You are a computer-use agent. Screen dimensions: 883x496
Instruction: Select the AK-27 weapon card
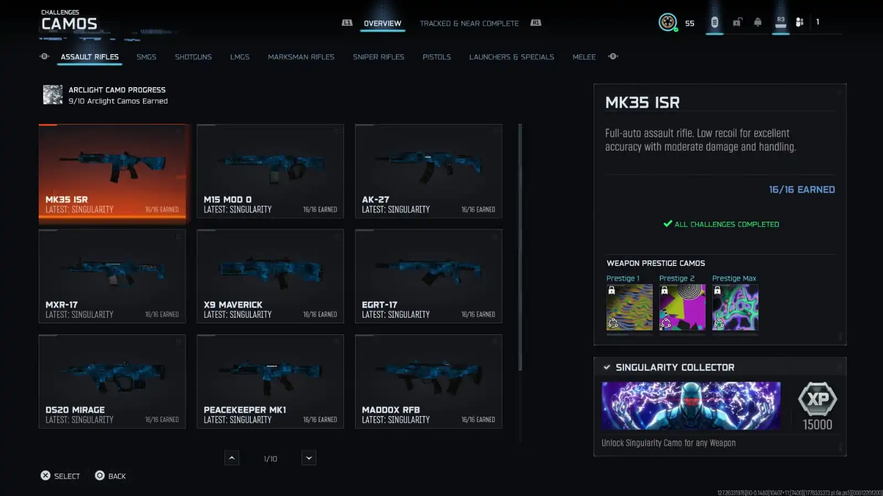pos(429,171)
